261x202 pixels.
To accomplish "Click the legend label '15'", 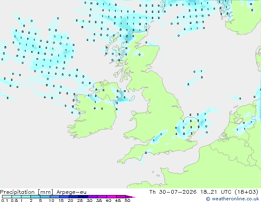I will 61,200.
